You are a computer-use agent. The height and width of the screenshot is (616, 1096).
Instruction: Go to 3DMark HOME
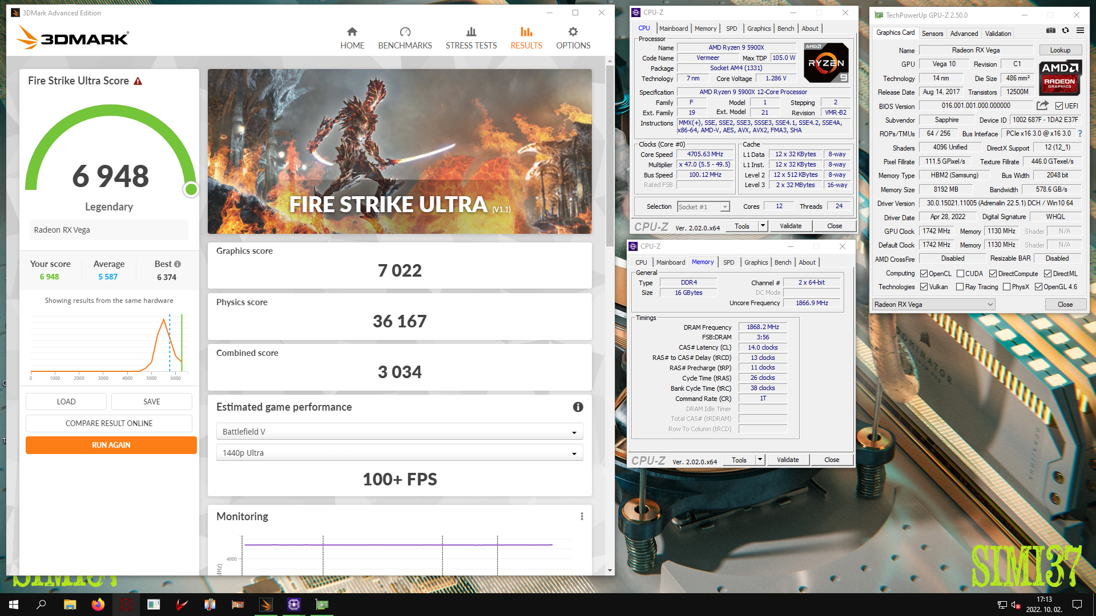[352, 38]
